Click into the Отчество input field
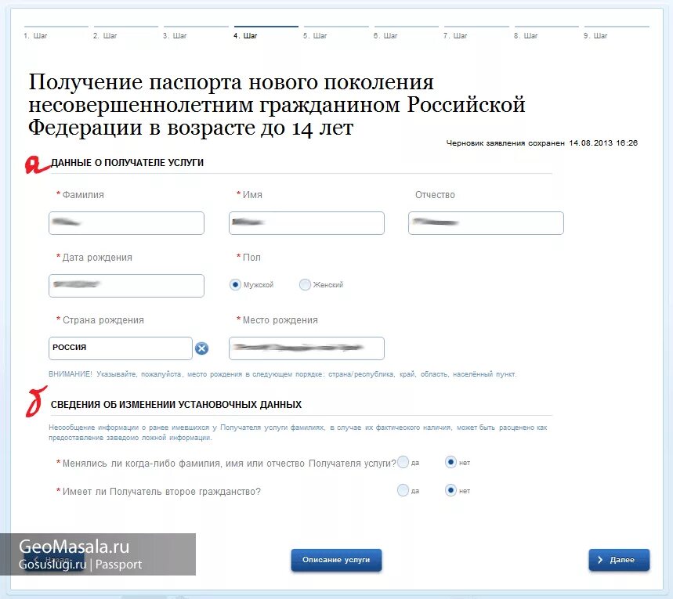 (486, 223)
